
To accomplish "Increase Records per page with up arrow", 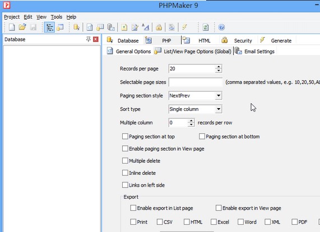I will point(219,67).
